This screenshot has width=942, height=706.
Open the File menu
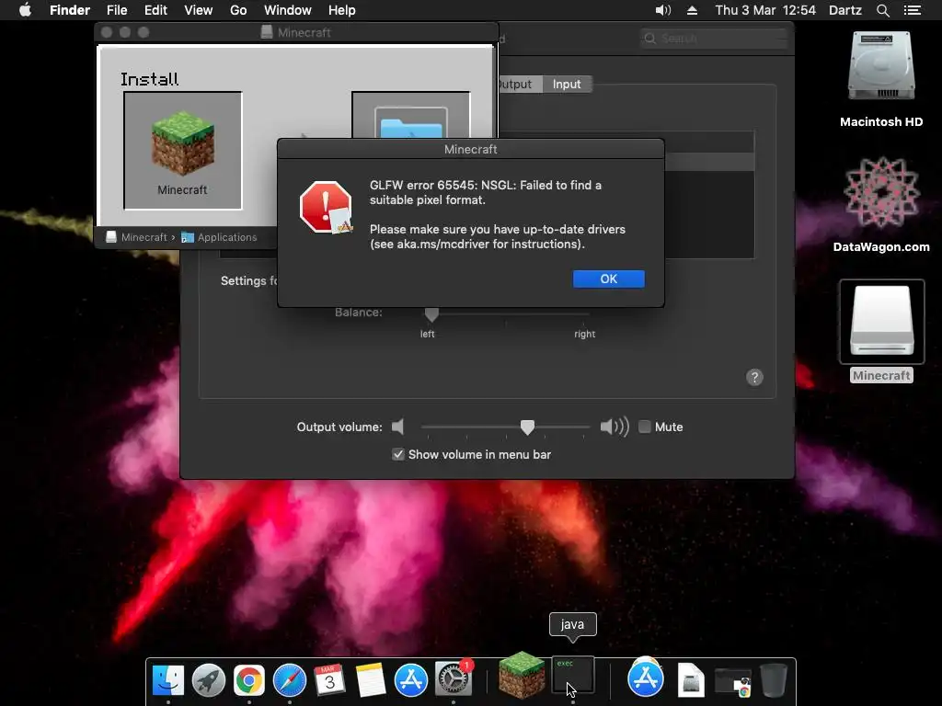[x=117, y=10]
